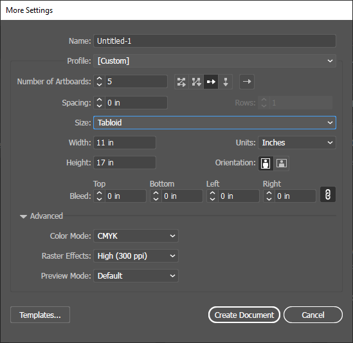
Task: Select Grid by Column artboard layout icon
Action: 196,82
